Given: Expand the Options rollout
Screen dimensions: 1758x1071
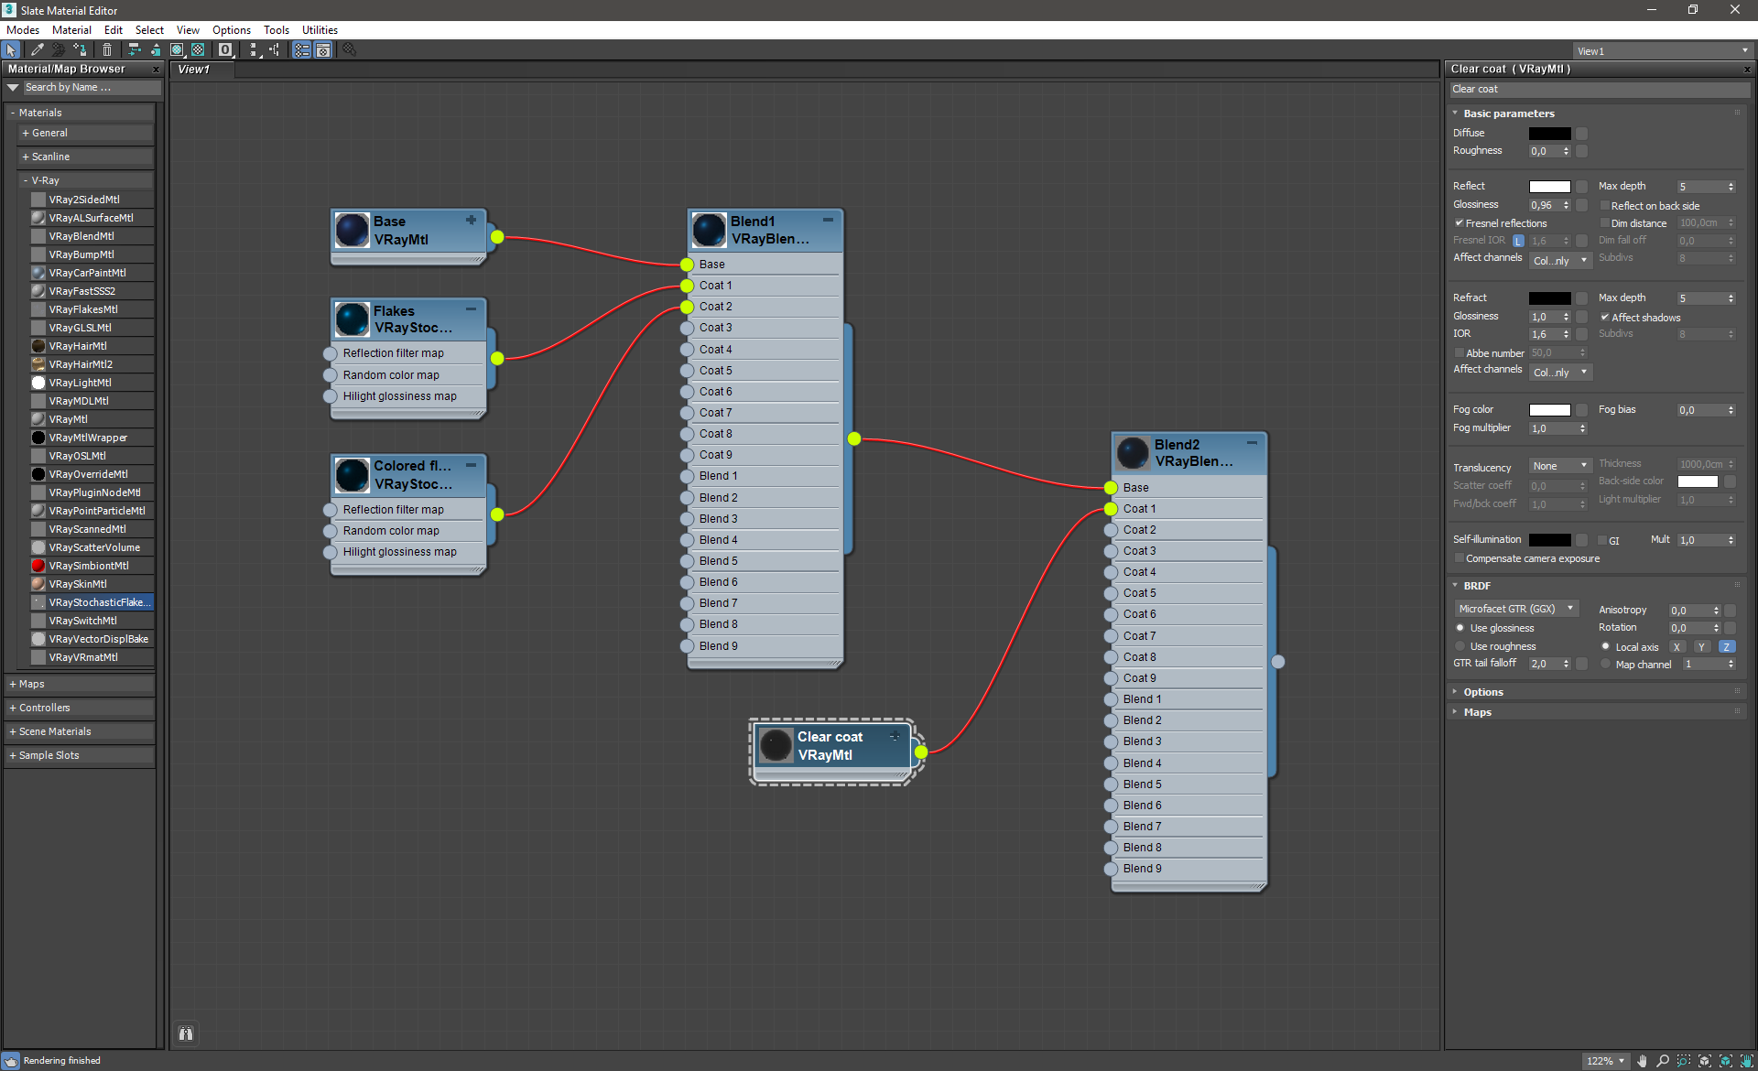Looking at the screenshot, I should [1482, 692].
